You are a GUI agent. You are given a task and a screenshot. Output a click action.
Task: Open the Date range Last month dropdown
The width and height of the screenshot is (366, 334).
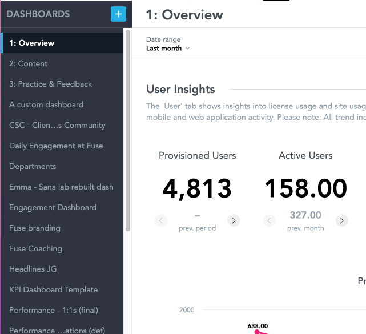(x=168, y=49)
